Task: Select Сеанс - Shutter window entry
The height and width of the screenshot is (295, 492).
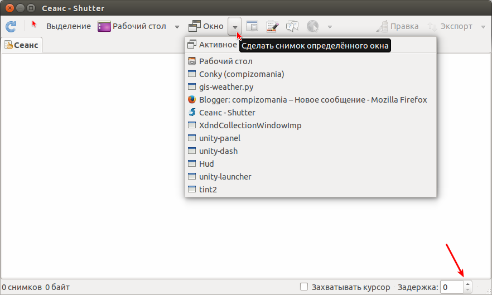Action: click(311, 113)
